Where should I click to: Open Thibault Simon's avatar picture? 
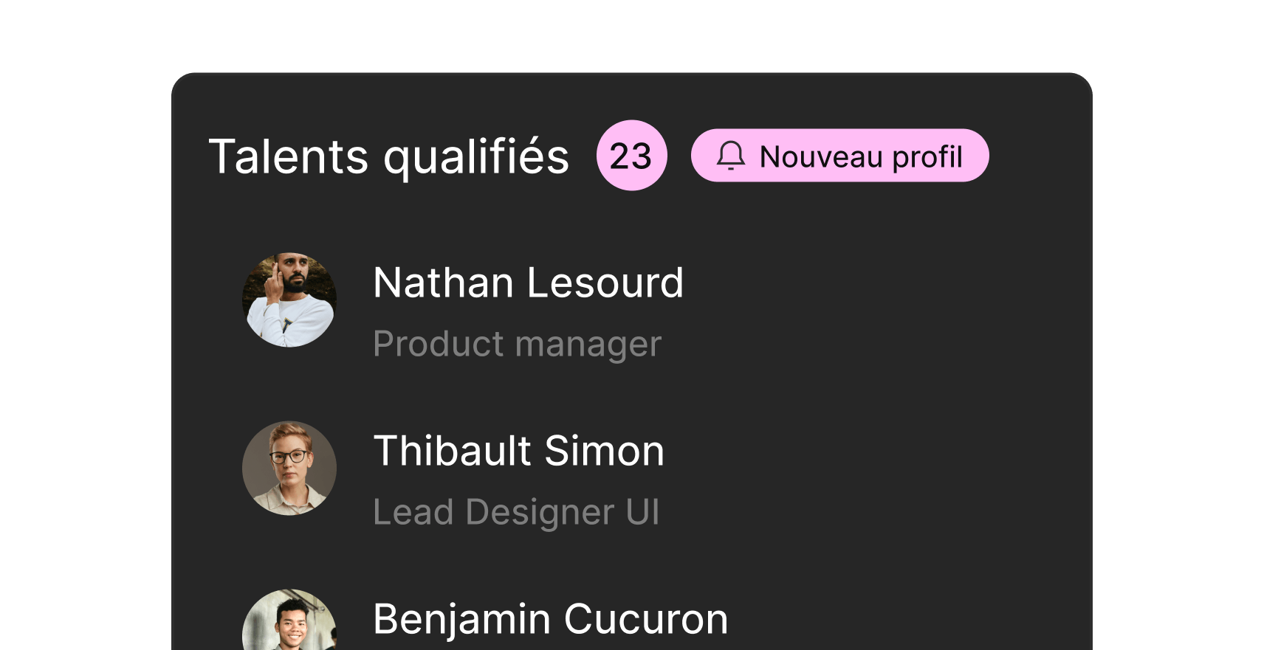pos(289,468)
